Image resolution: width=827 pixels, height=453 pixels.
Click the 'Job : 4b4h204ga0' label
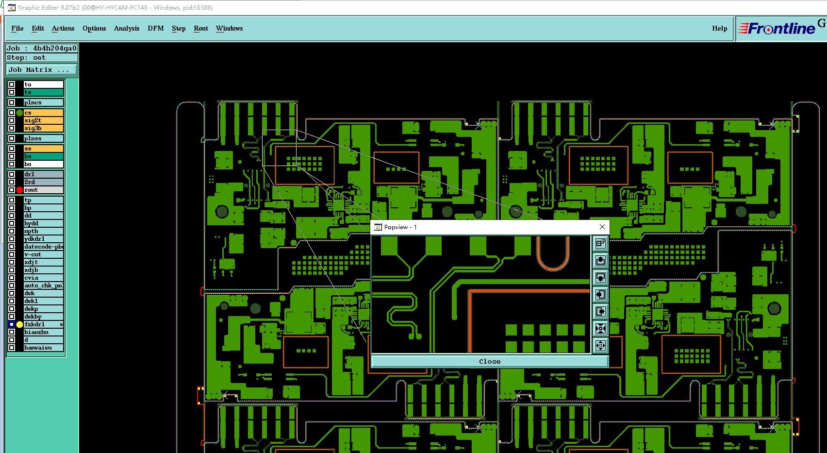tap(41, 48)
